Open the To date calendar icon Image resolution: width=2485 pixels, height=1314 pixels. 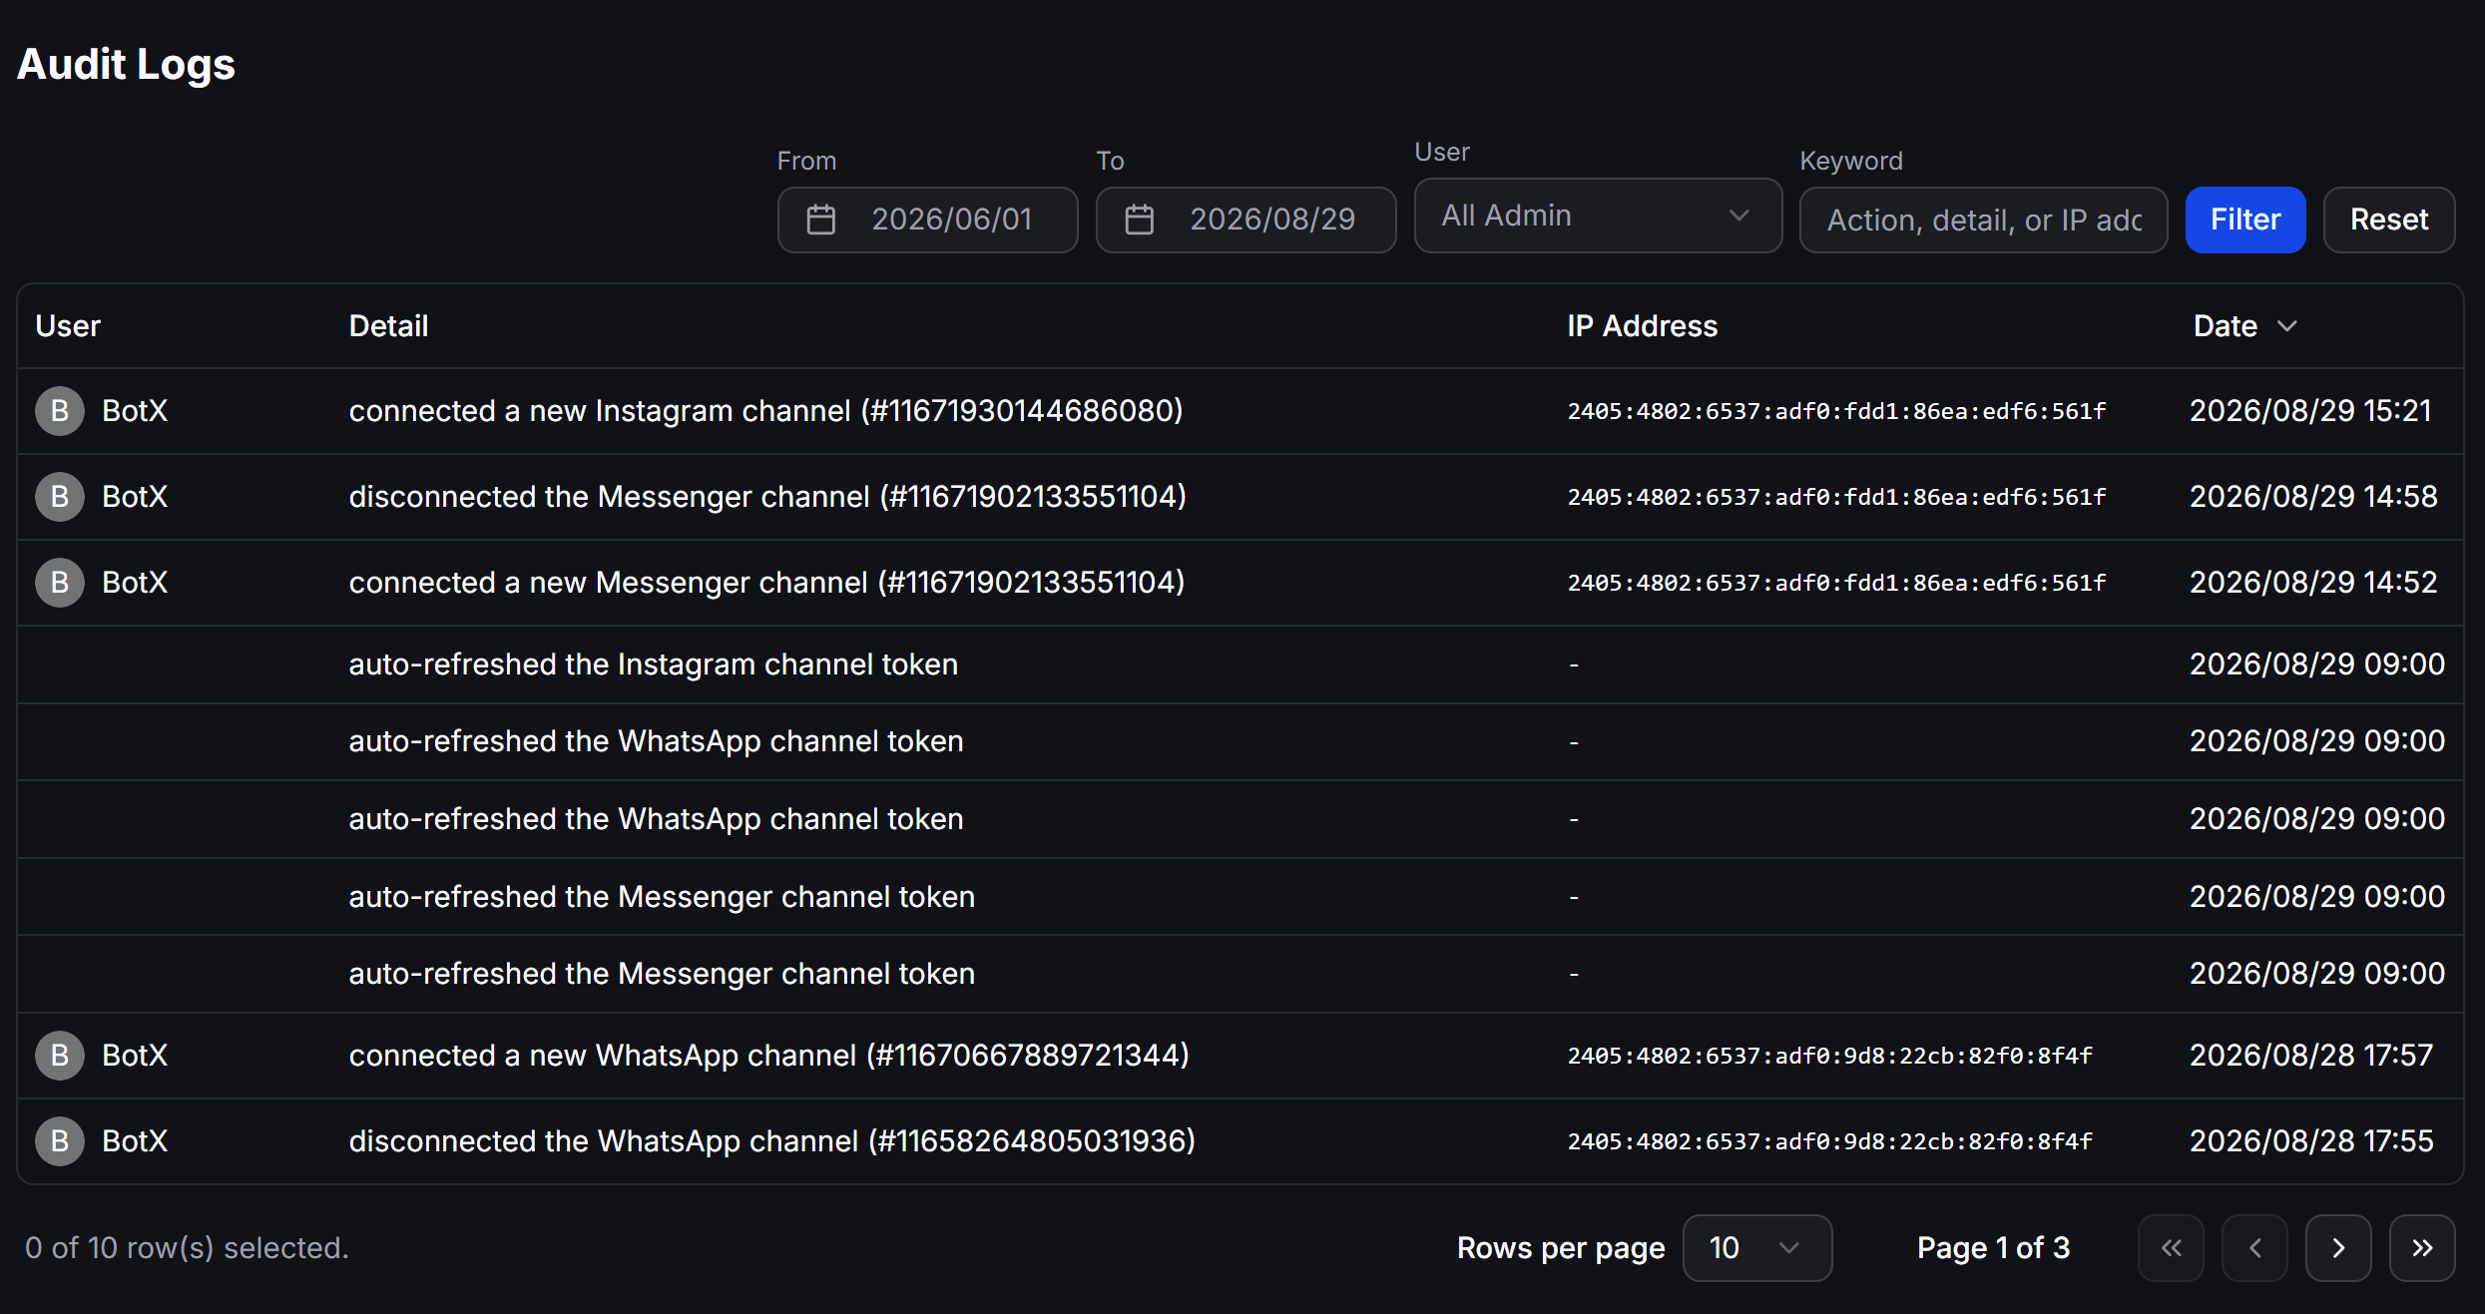[1139, 219]
